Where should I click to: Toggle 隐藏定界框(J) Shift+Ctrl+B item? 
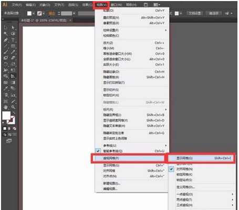[x=132, y=115]
